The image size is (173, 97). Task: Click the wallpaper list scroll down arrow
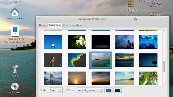point(164,85)
